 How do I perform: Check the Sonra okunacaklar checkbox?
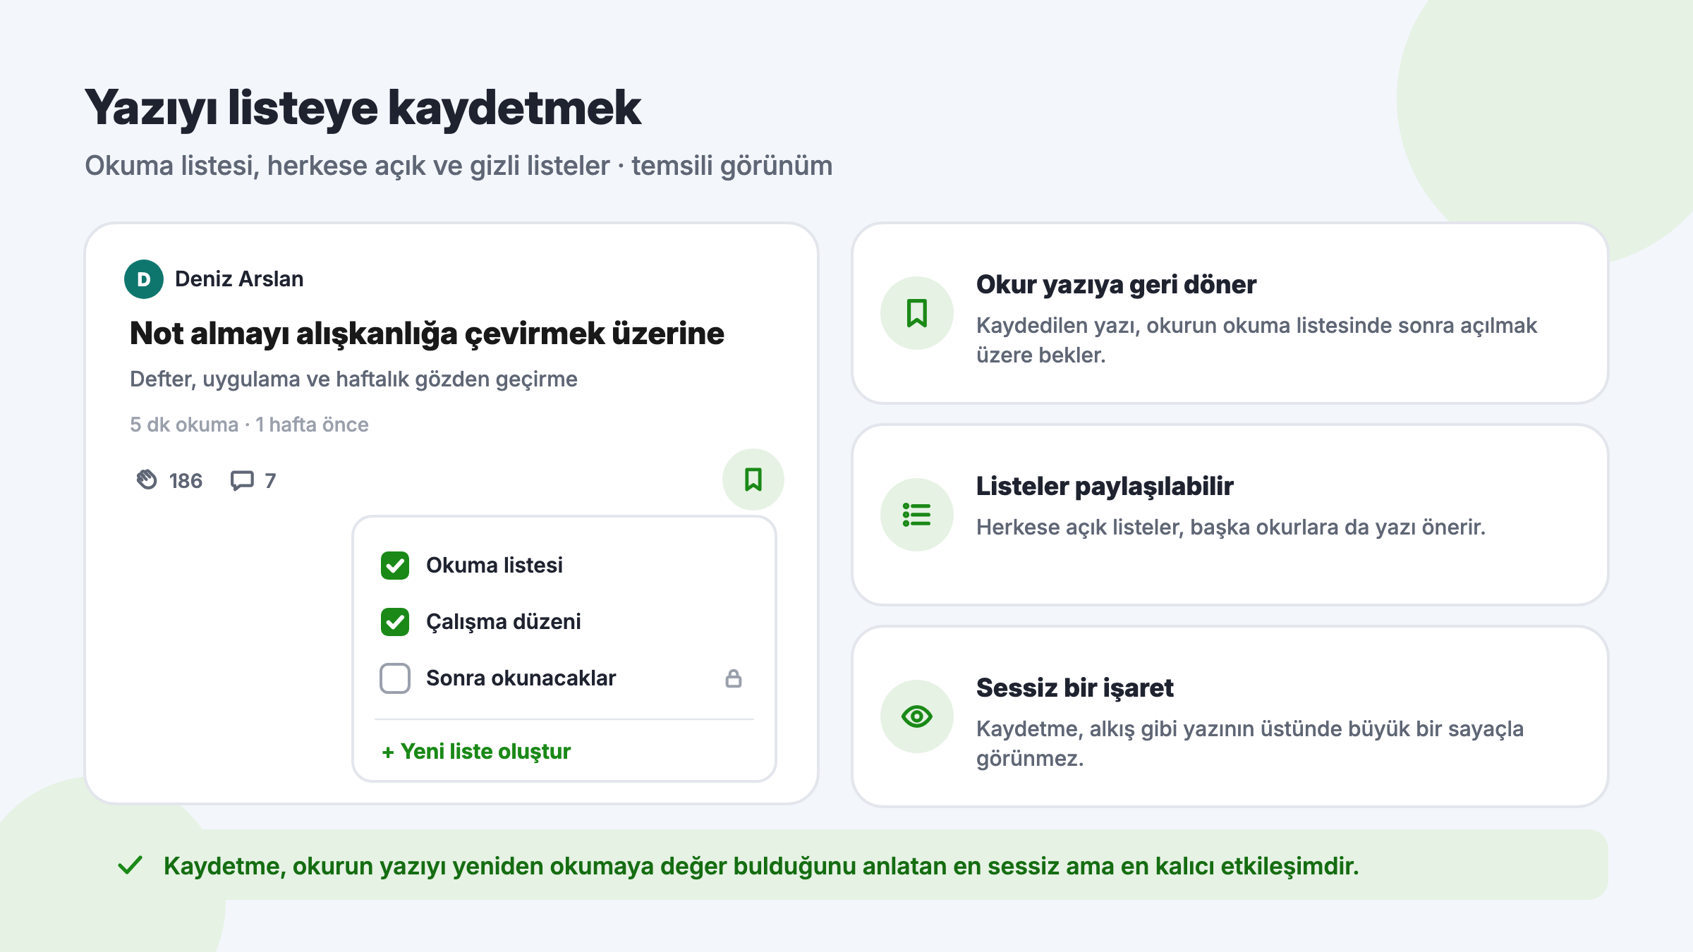(x=395, y=678)
